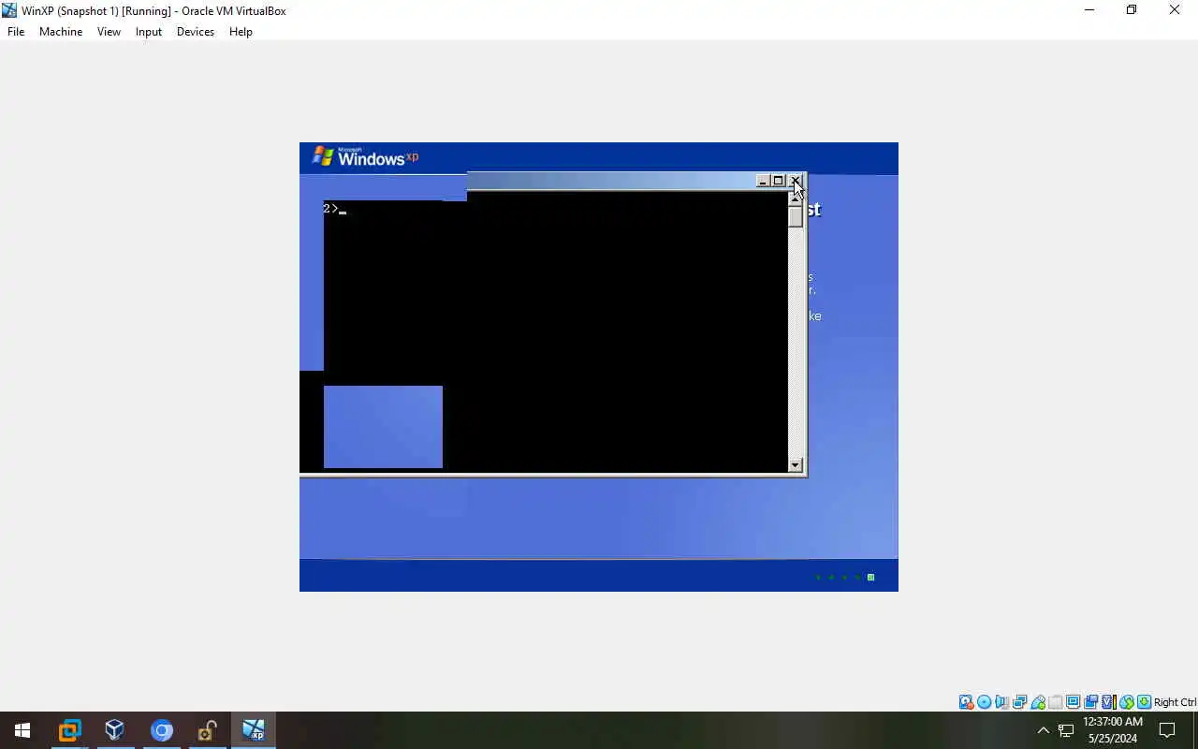The image size is (1198, 749).
Task: Click the CPU virtualization status icon
Action: click(1109, 702)
